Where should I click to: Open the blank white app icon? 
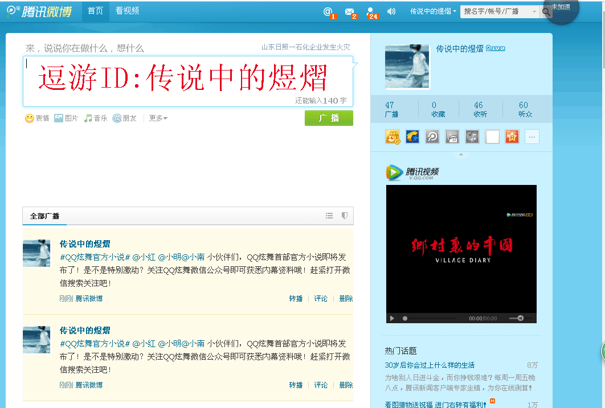point(492,137)
